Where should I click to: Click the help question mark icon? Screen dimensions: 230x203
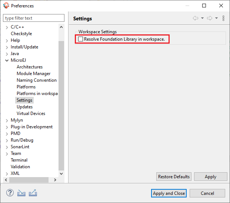click(x=10, y=193)
